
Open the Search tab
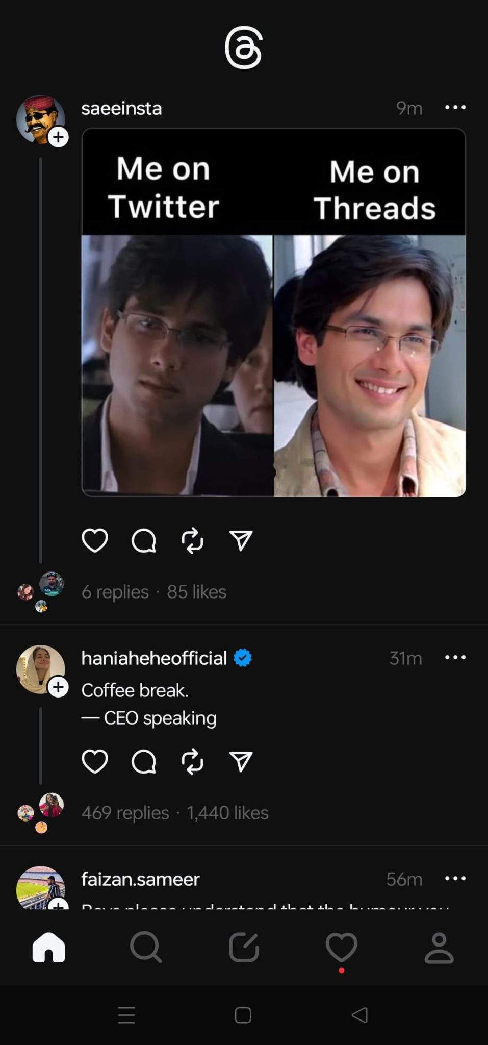146,948
